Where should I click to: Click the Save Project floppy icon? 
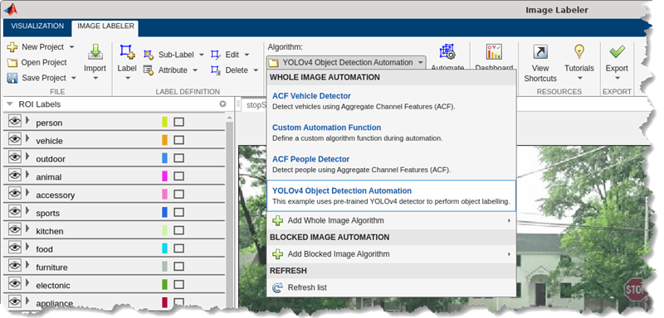click(x=12, y=78)
